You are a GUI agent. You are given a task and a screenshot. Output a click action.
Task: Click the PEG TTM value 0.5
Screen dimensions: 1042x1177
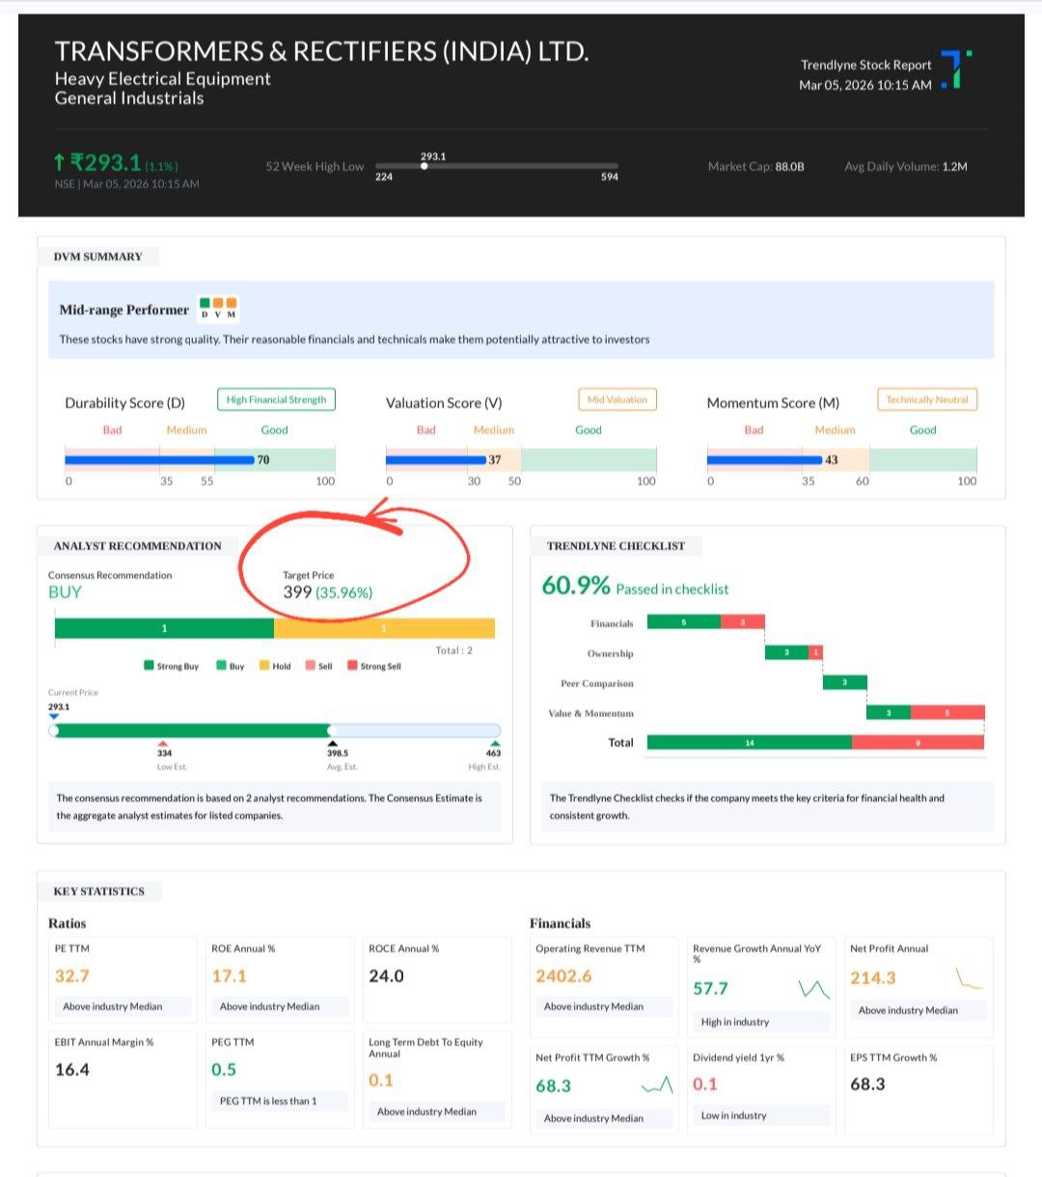(224, 1070)
